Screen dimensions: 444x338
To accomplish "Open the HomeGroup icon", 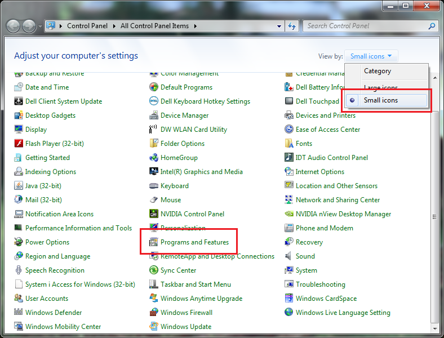I will (154, 157).
